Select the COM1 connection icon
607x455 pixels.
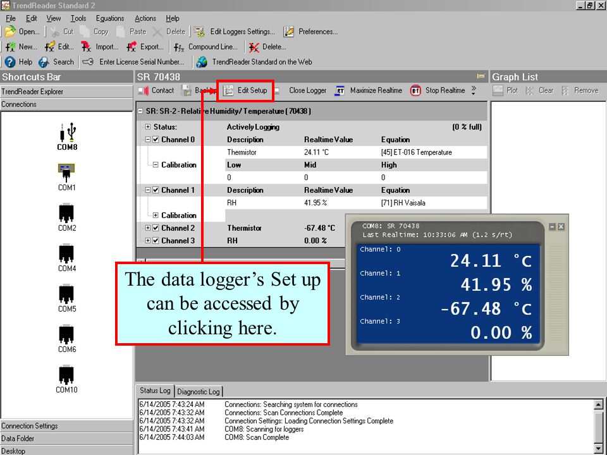tap(66, 173)
